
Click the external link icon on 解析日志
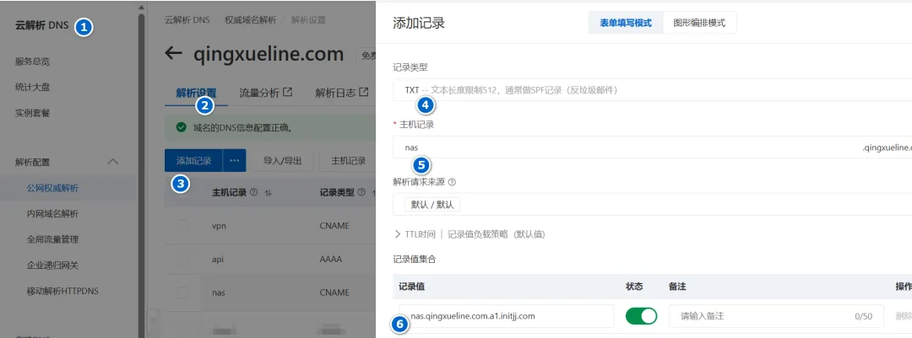(x=363, y=92)
